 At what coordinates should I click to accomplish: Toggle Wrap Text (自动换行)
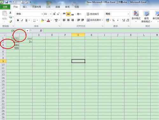point(93,14)
